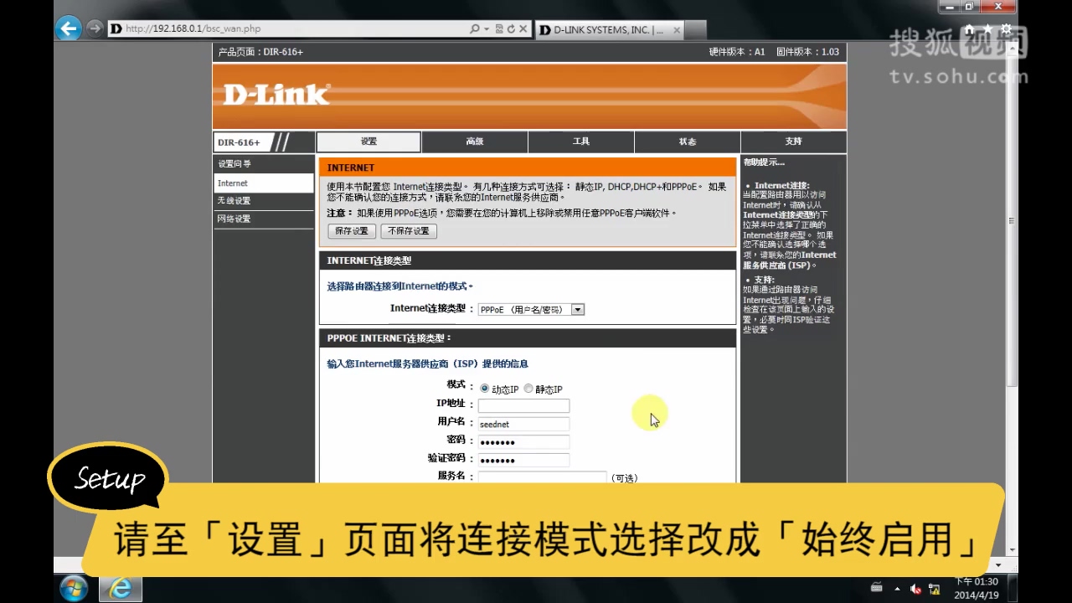Switch to the 高级 tab
The image size is (1072, 603).
(x=474, y=142)
